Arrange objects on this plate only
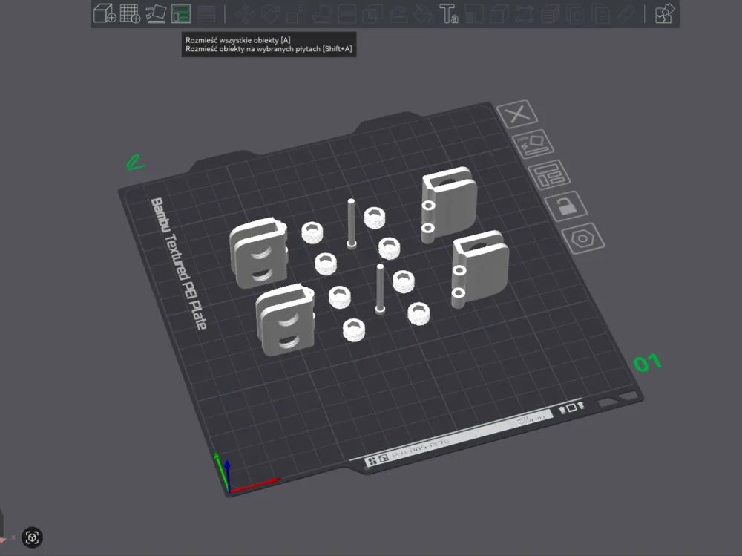Screen dimensions: 742x556 [x=549, y=174]
